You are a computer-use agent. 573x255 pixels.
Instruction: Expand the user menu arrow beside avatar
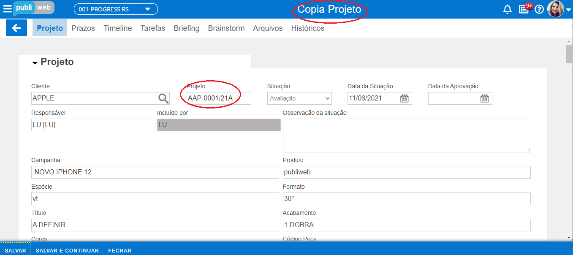coord(568,10)
